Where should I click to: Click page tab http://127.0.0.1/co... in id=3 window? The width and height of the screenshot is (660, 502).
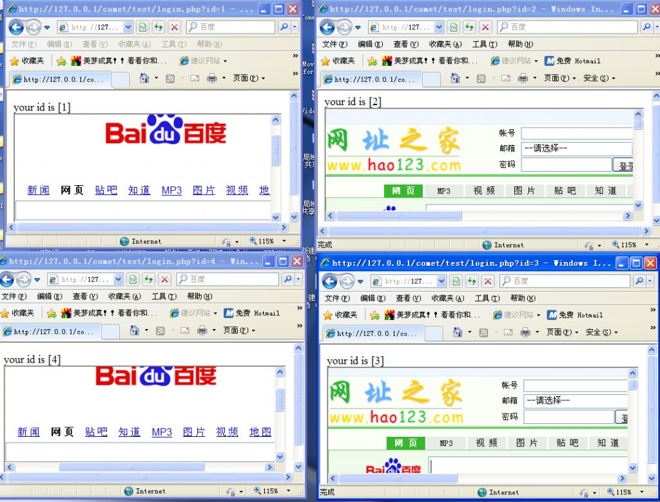point(373,333)
